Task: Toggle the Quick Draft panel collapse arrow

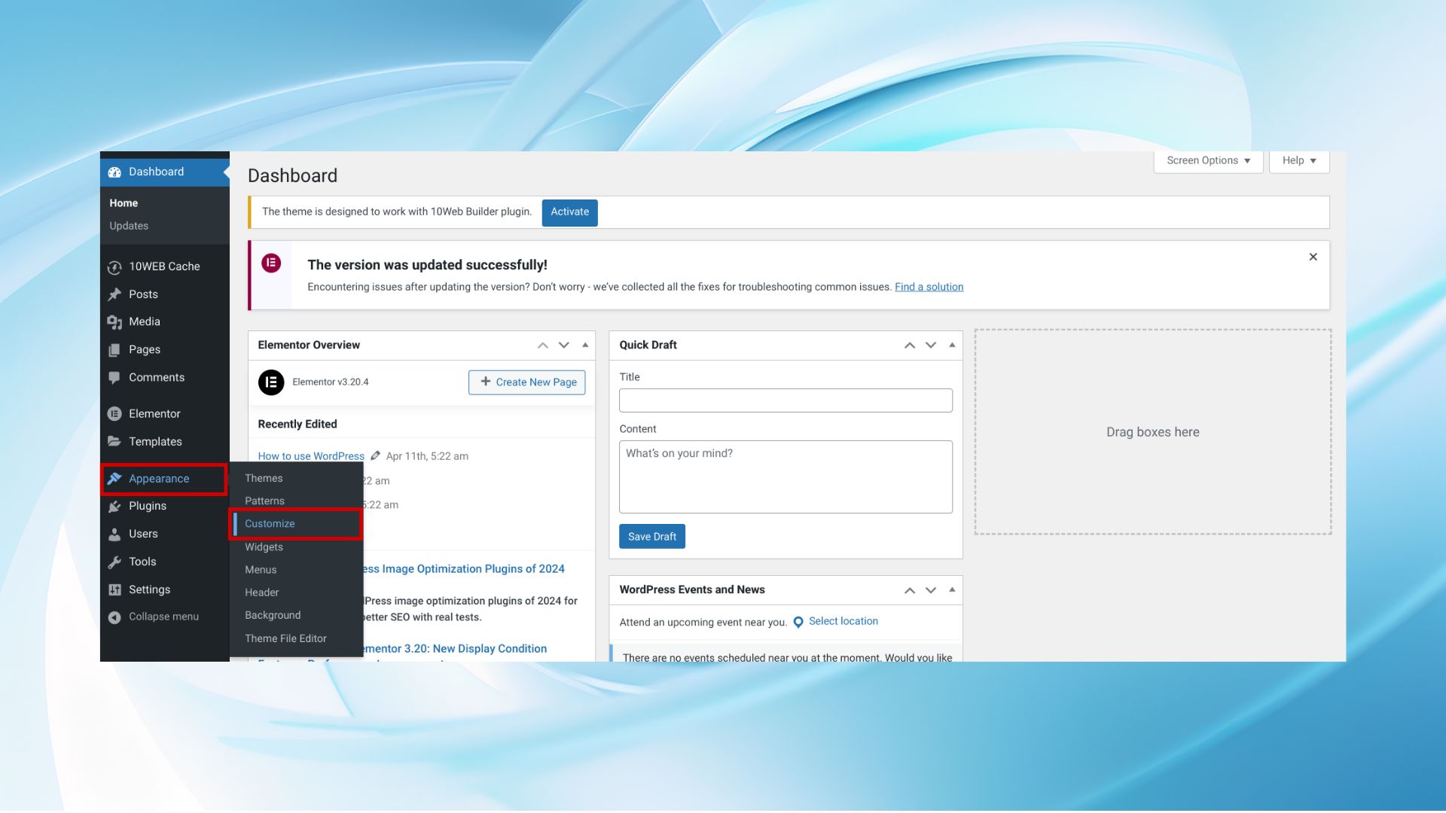Action: [952, 345]
